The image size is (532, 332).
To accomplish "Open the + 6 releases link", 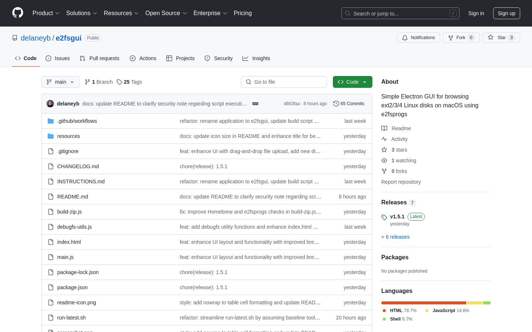I will [x=395, y=237].
